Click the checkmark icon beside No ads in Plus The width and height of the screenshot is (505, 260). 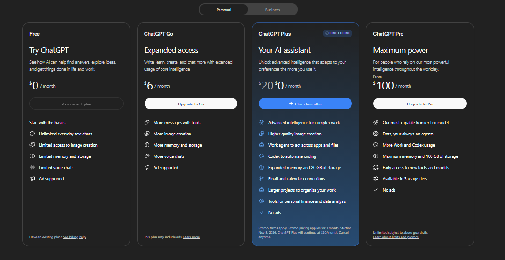coord(262,212)
